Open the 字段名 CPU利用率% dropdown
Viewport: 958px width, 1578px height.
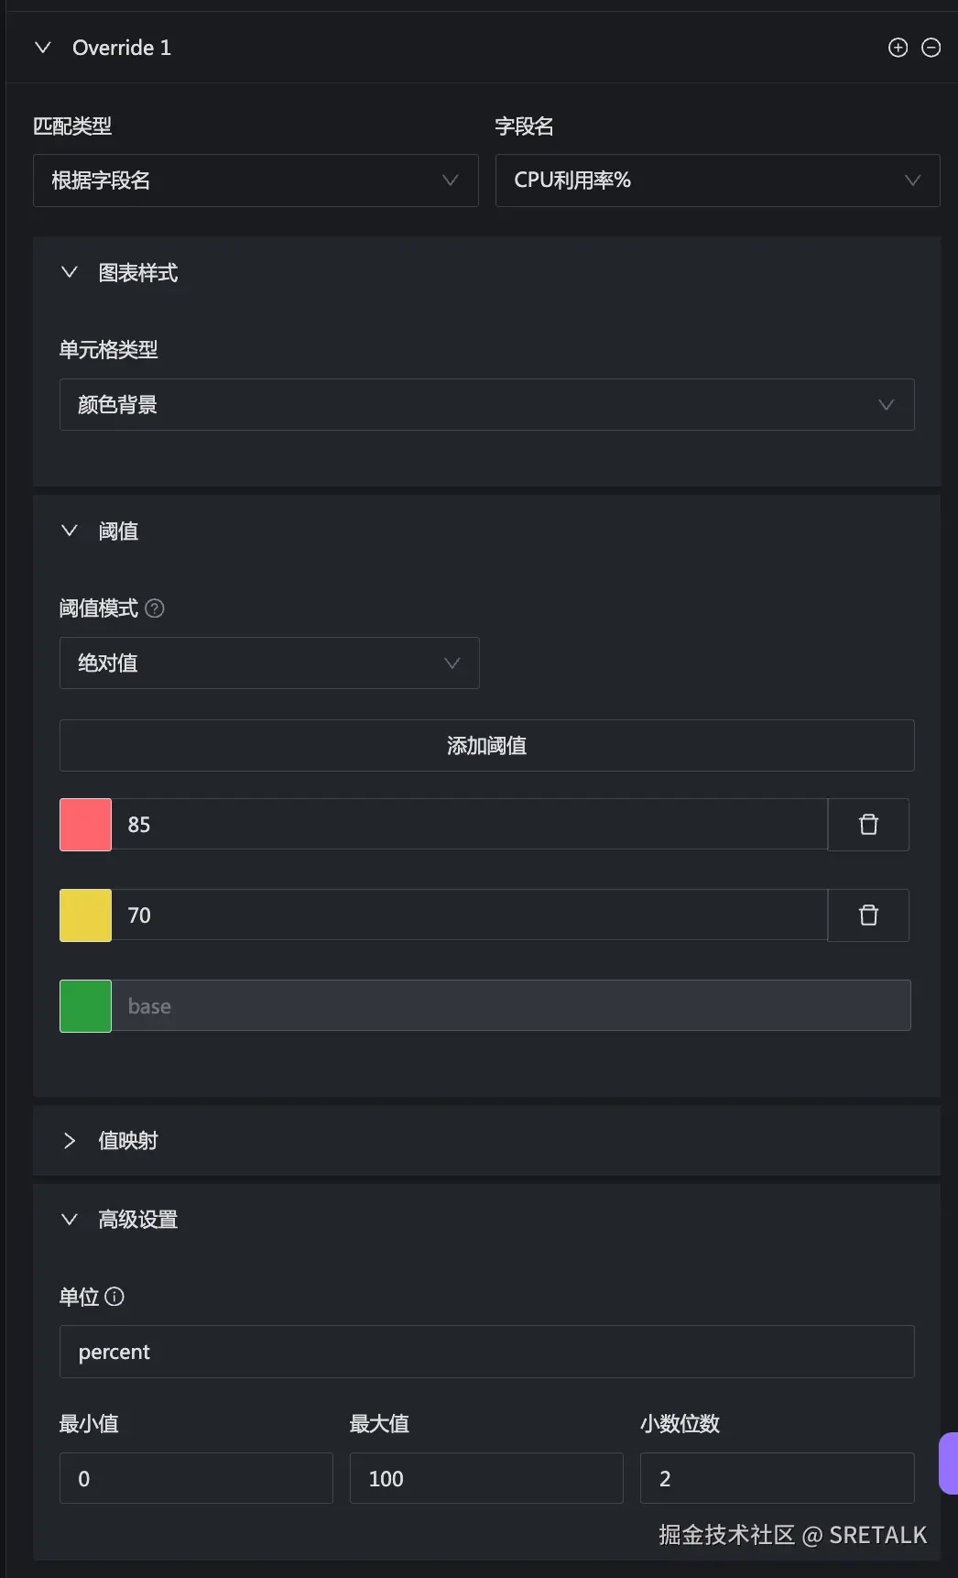(717, 181)
